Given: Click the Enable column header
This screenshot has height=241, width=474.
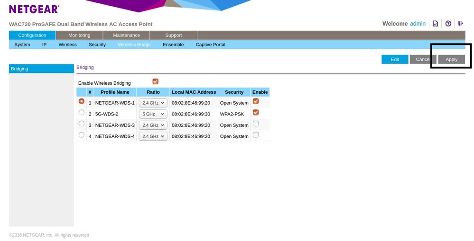Looking at the screenshot, I should point(260,92).
